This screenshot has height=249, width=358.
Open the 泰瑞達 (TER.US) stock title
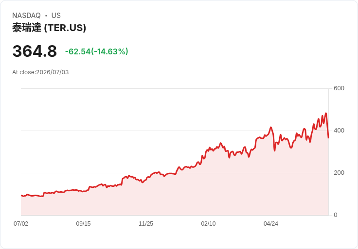pyautogui.click(x=49, y=28)
